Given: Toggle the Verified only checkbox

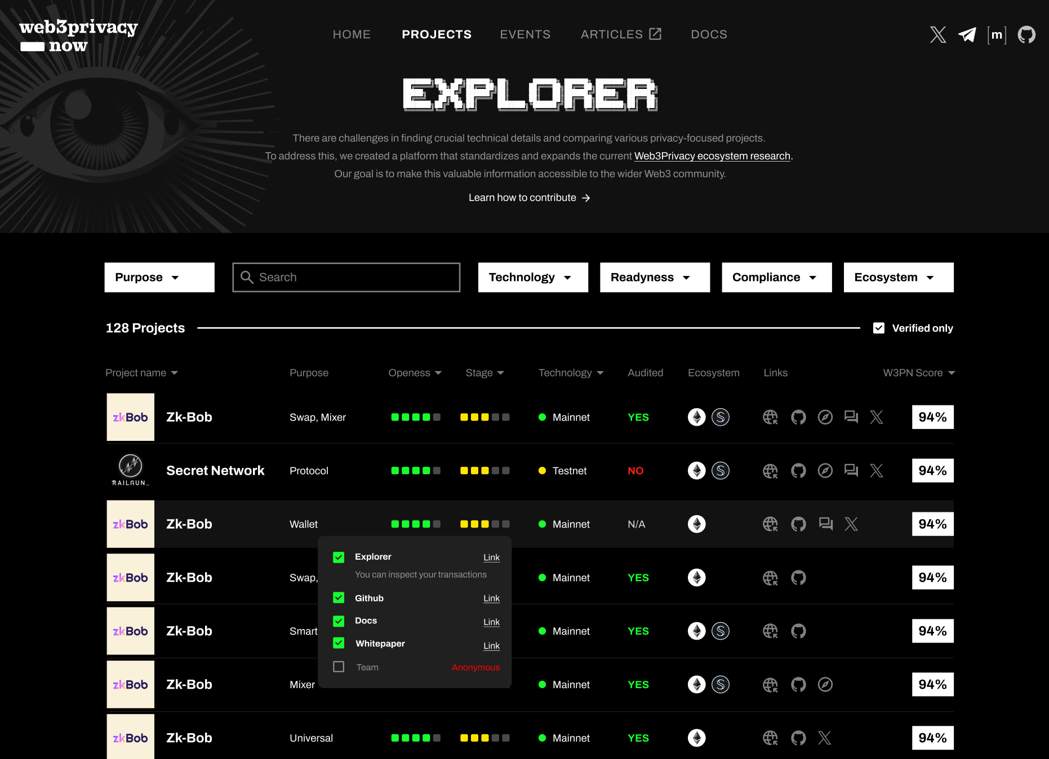Looking at the screenshot, I should pos(879,328).
